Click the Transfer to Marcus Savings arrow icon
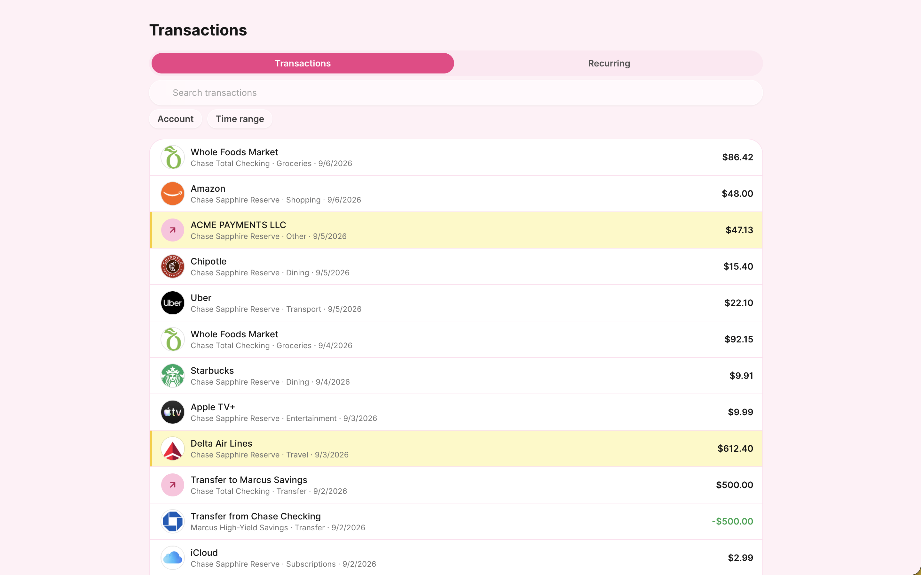Image resolution: width=921 pixels, height=575 pixels. point(172,485)
